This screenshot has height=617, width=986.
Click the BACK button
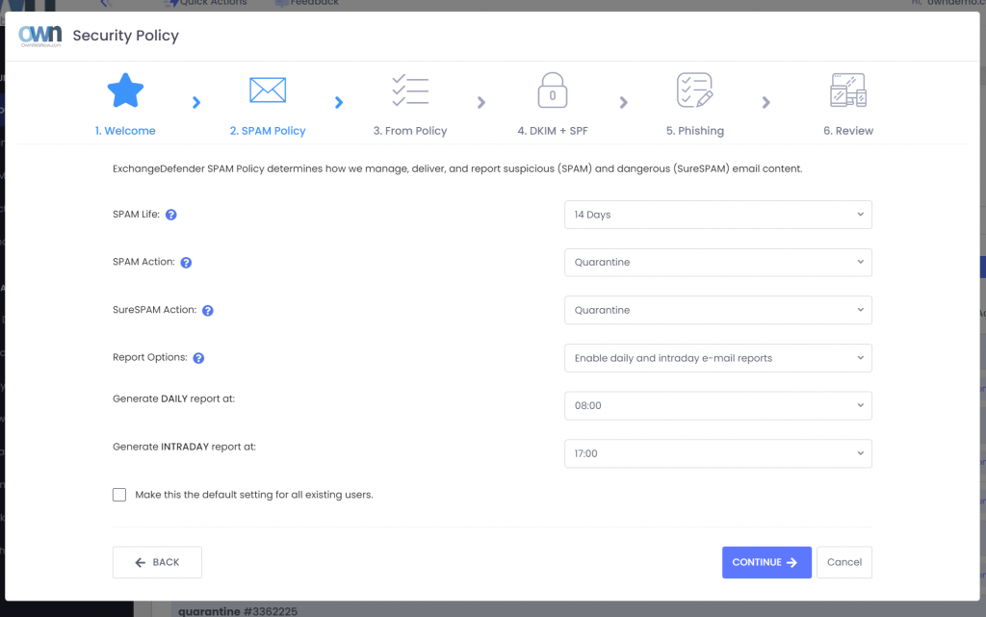pos(157,562)
